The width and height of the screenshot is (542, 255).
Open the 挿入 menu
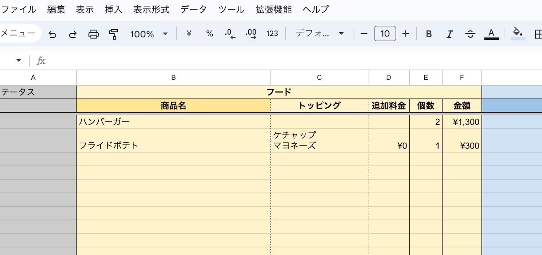[x=113, y=9]
